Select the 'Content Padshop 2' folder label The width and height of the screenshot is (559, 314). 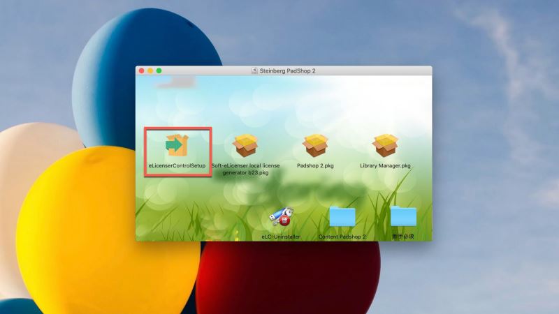click(x=342, y=237)
